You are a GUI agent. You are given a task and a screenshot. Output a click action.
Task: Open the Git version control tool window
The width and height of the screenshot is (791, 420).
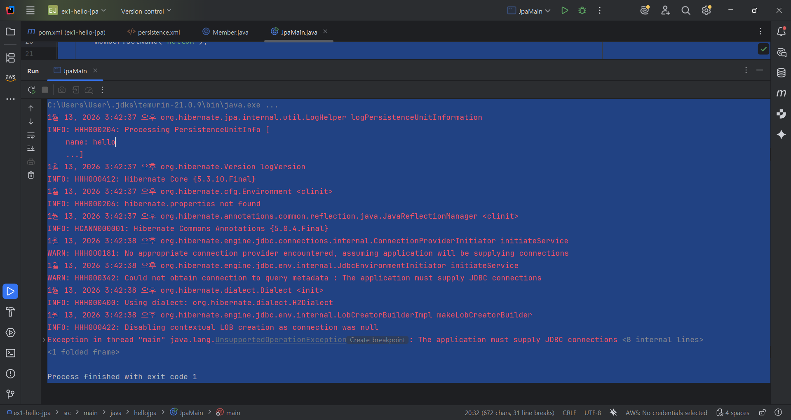coord(10,394)
